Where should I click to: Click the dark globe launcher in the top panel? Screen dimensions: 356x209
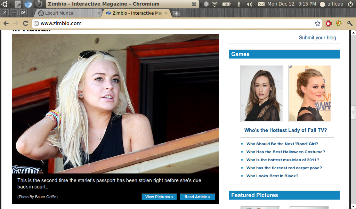[x=39, y=4]
